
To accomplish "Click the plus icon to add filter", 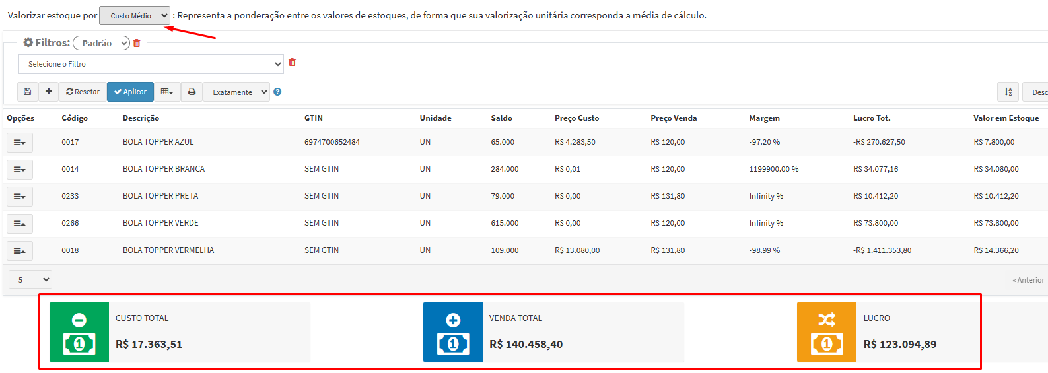I will (x=48, y=92).
